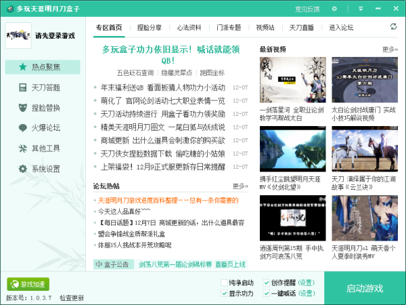This screenshot has width=406, height=305.
Task: Click the 游戏加速 button
Action: click(28, 284)
